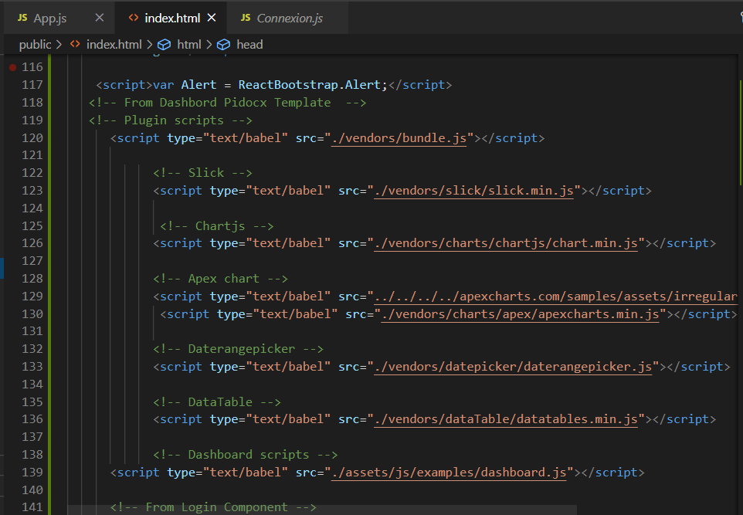Click the 'From Login Component' comment

(213, 507)
